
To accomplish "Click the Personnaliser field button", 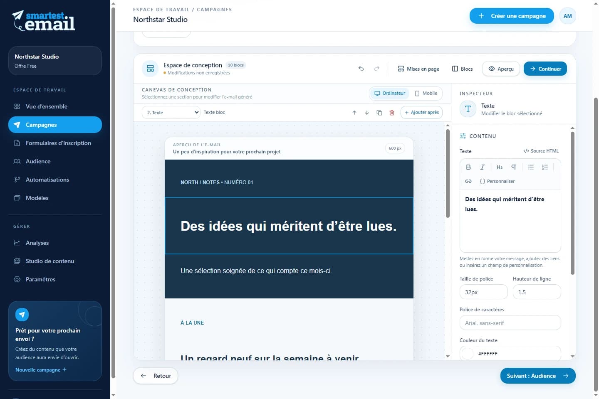I will tap(497, 181).
